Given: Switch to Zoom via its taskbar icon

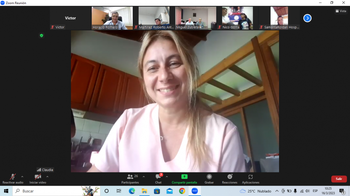Looking at the screenshot, I should [x=195, y=191].
